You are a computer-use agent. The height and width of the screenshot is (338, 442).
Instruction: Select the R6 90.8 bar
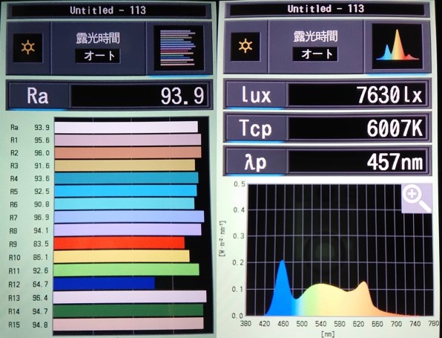coord(125,204)
